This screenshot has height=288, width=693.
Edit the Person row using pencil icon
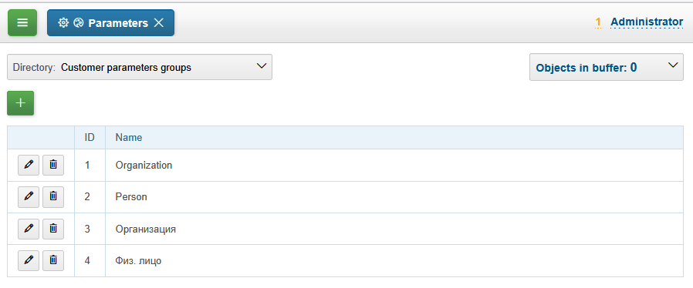(x=29, y=196)
